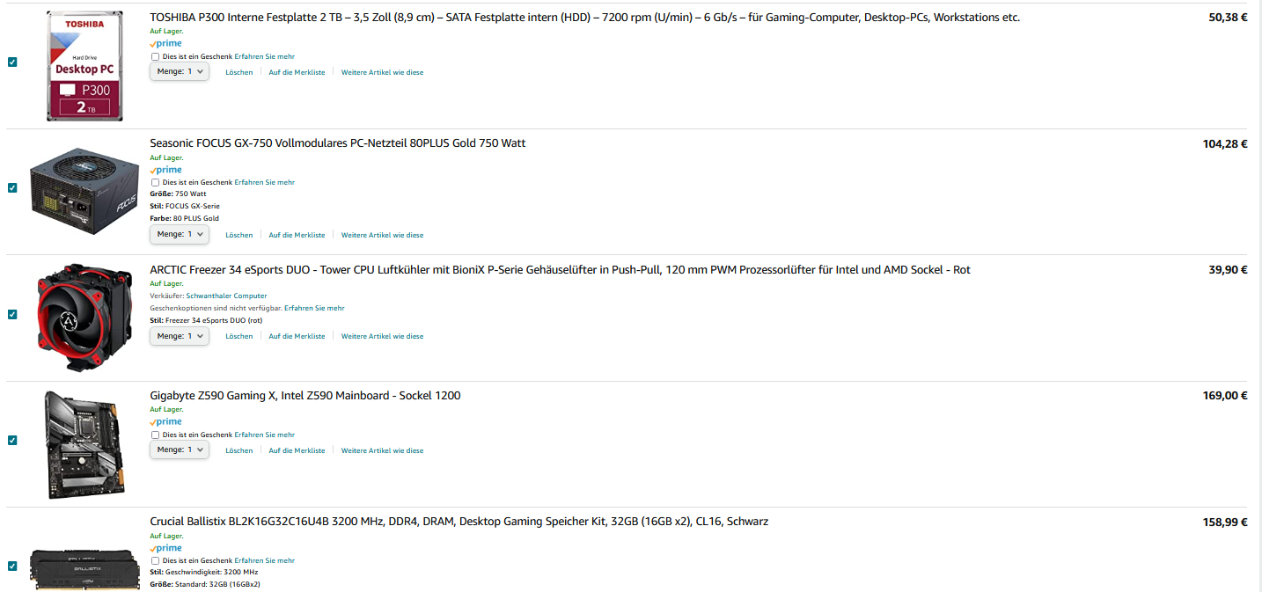The image size is (1262, 592).
Task: Show 'Weitere Artikel wie diese' for ARCTIC Freezer
Action: tap(382, 336)
